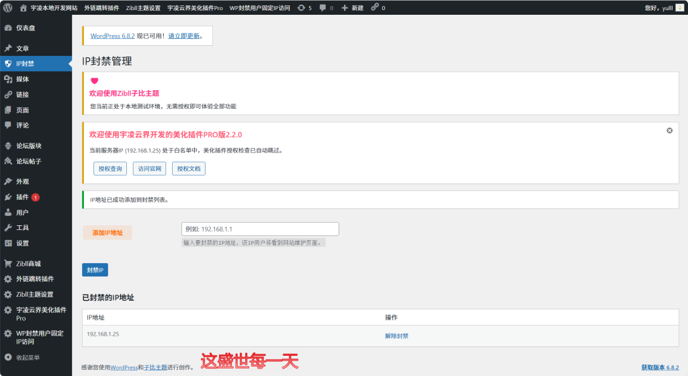Open the comments bubble icon in admin bar
688x376 pixels.
(322, 8)
